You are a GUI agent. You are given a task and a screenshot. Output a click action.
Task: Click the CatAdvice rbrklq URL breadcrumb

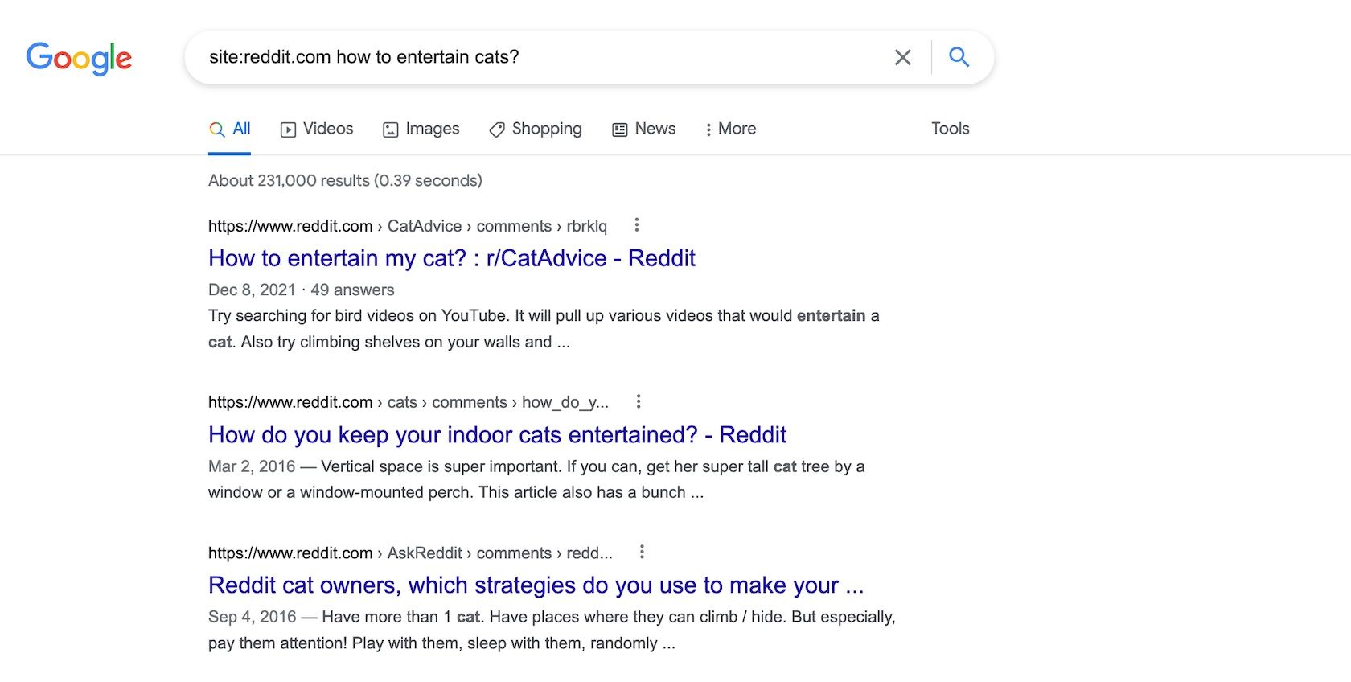[x=408, y=226]
